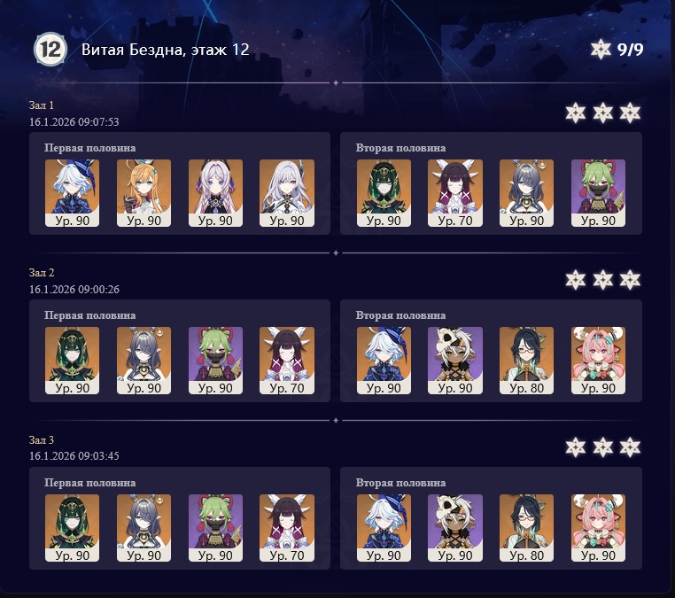
Task: Click pink-haired character portrait in Зал 3
Action: [598, 528]
